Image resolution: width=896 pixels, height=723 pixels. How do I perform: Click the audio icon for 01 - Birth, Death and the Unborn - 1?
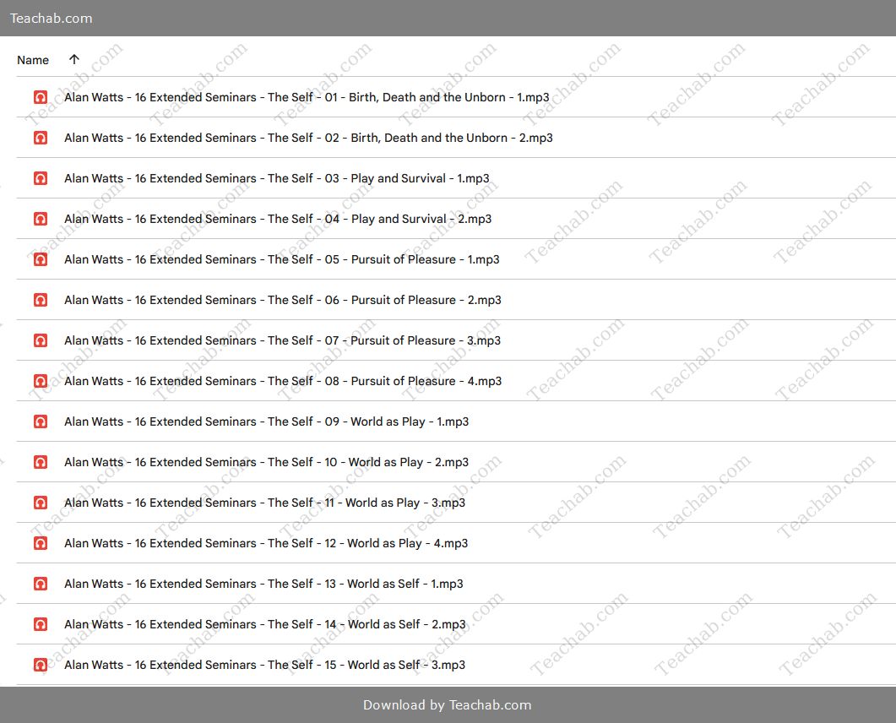tap(41, 97)
